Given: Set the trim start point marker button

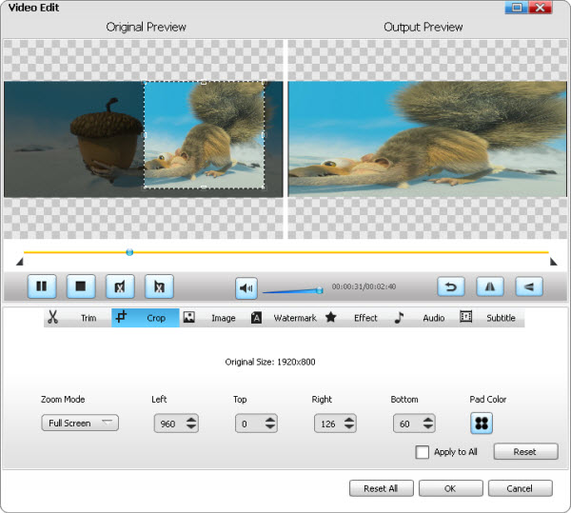Looking at the screenshot, I should pyautogui.click(x=120, y=286).
